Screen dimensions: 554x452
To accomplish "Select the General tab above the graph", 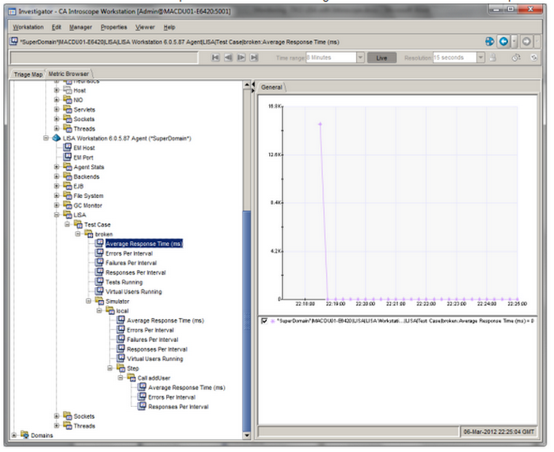I will point(271,86).
